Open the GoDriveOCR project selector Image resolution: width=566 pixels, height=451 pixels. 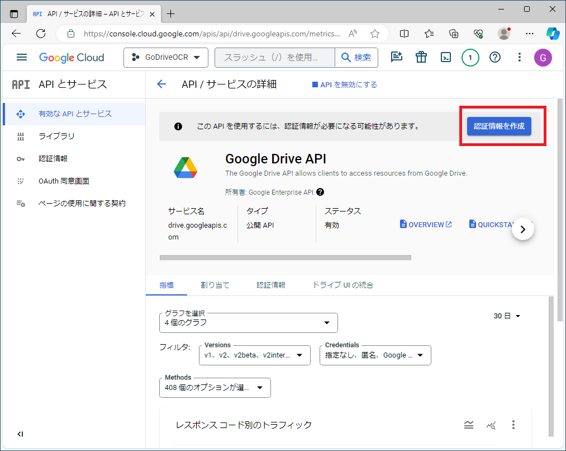(166, 58)
